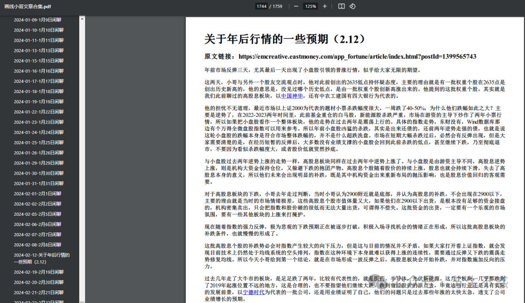Image resolution: width=525 pixels, height=303 pixels.
Task: Click the article title 关于年后行情的一些预期
Action: [x=284, y=39]
